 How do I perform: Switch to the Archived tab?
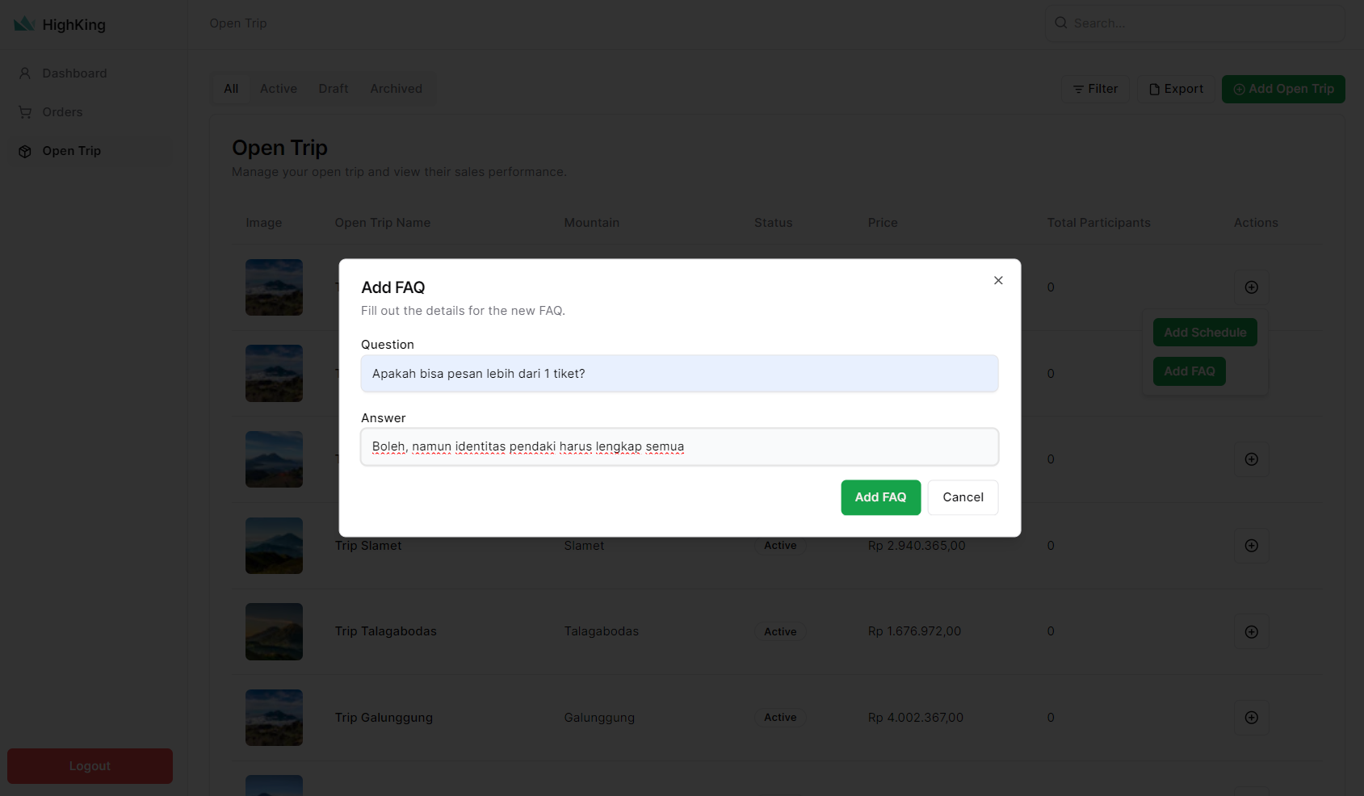pyautogui.click(x=396, y=89)
